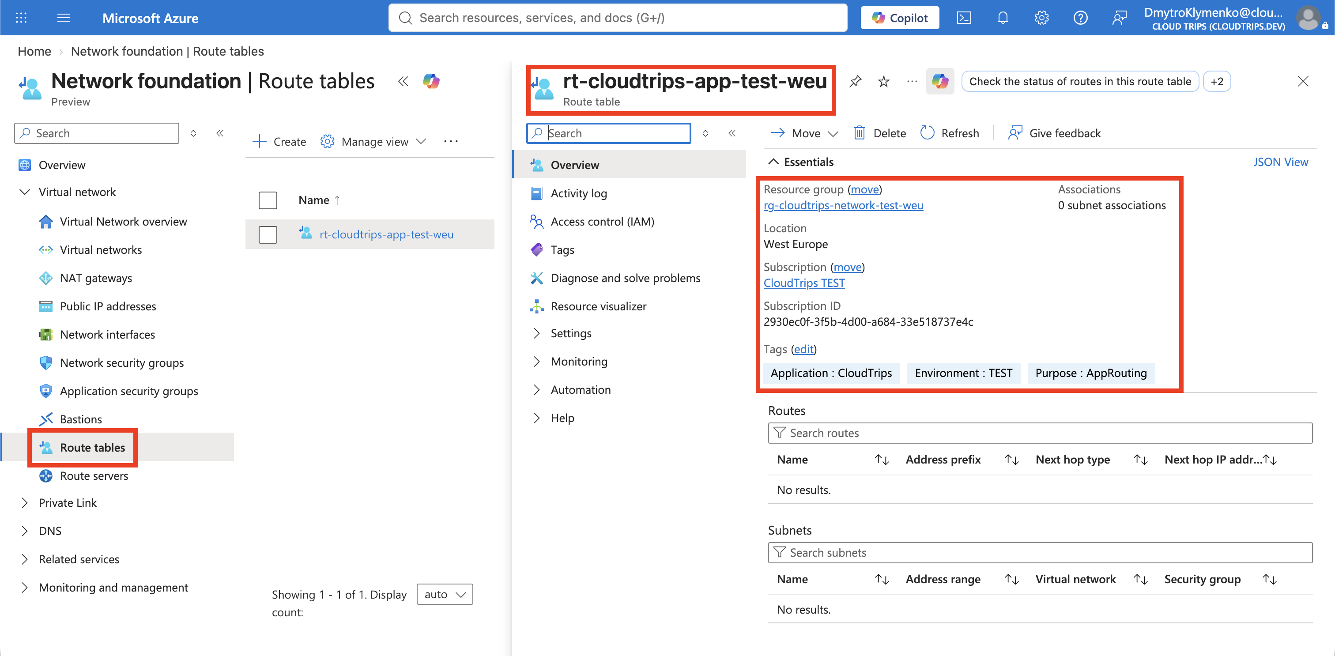
Task: Click the Tags edit link
Action: (804, 349)
